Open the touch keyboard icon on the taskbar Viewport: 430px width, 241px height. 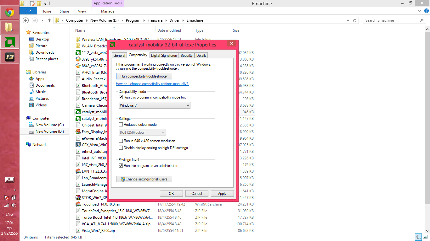pyautogui.click(x=9, y=180)
